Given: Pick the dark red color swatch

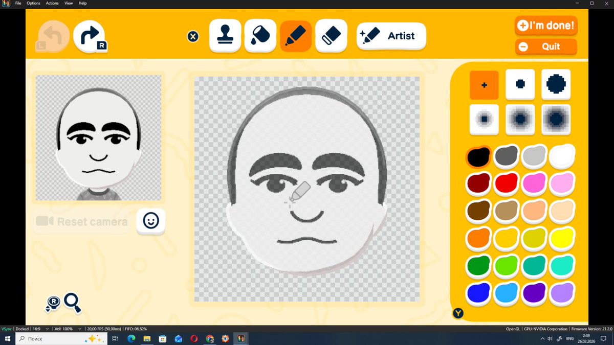Looking at the screenshot, I should [x=479, y=183].
